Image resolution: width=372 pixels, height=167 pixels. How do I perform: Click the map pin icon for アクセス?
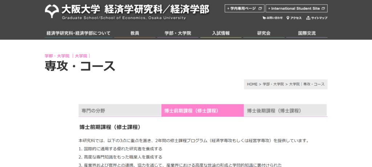pos(288,18)
